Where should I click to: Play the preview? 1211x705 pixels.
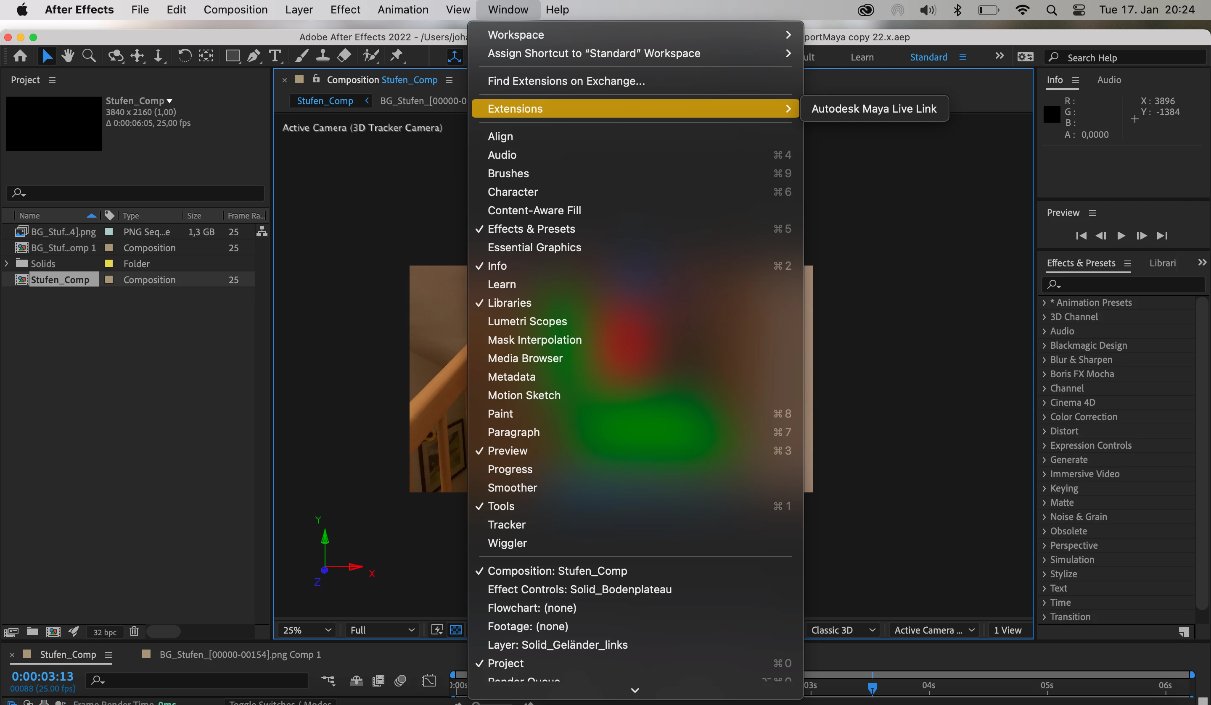[x=1121, y=235]
